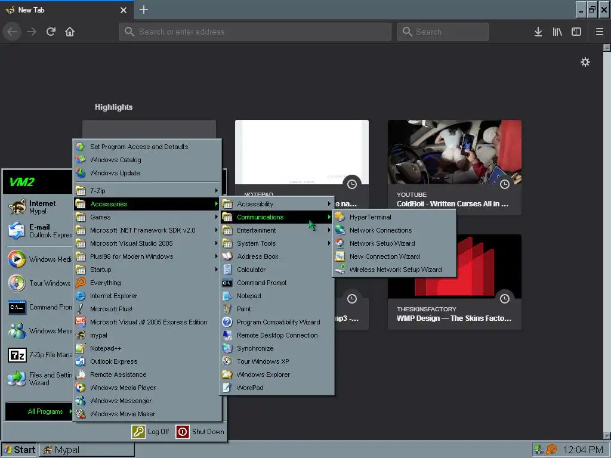Click Windows Media Player icon in All Programs

point(81,388)
